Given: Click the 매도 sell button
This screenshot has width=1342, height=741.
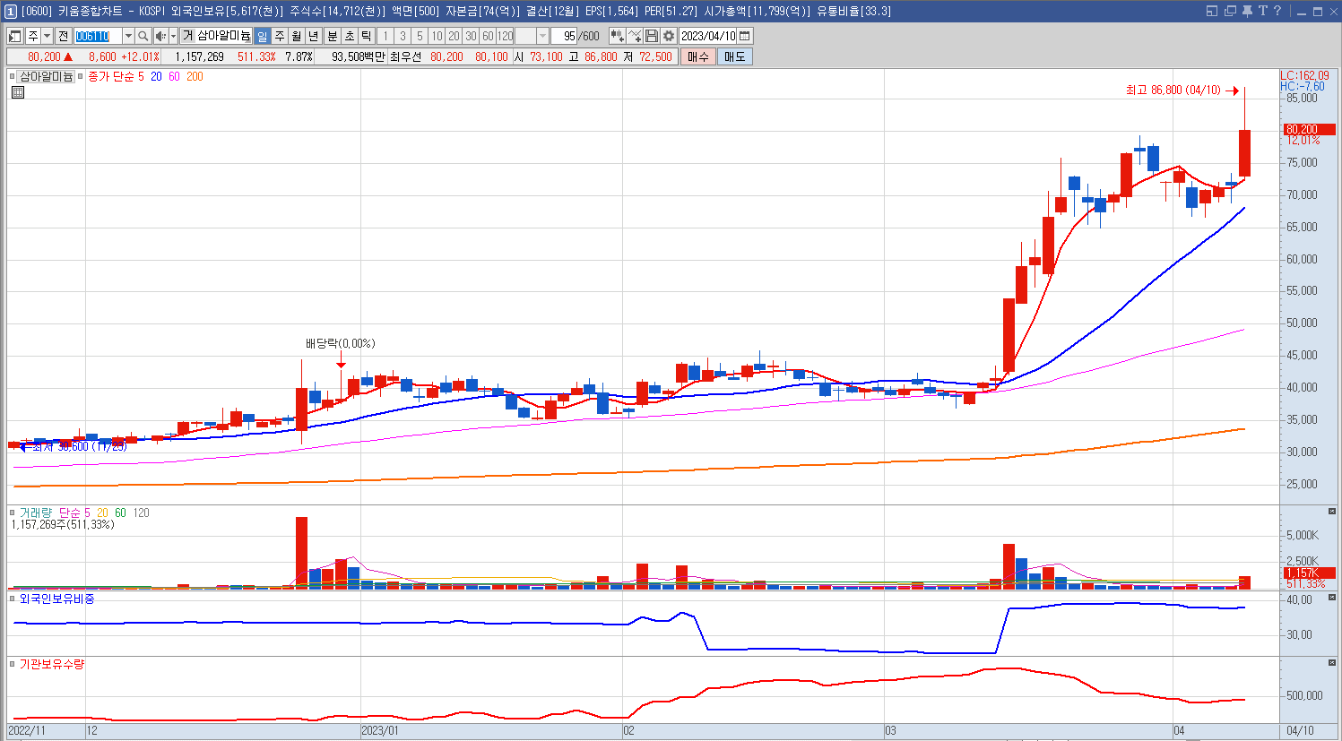Looking at the screenshot, I should pos(734,56).
